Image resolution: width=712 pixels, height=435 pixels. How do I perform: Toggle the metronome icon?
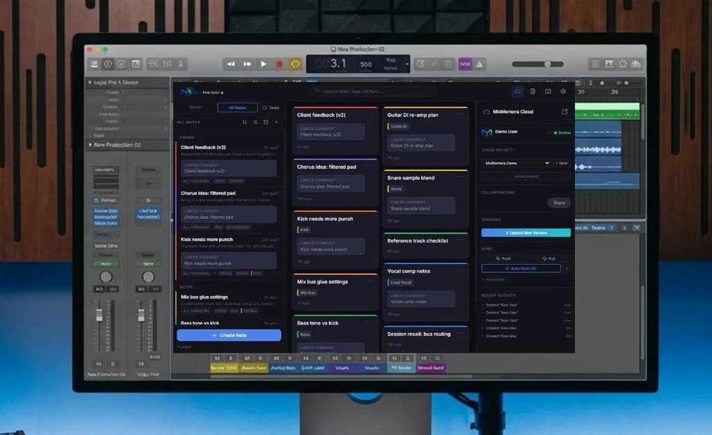pyautogui.click(x=479, y=64)
